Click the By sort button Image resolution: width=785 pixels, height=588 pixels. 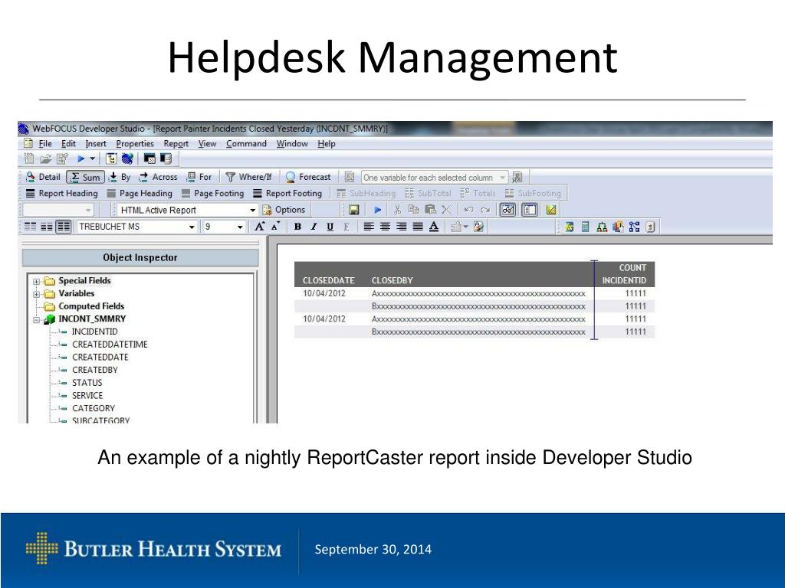pos(120,177)
